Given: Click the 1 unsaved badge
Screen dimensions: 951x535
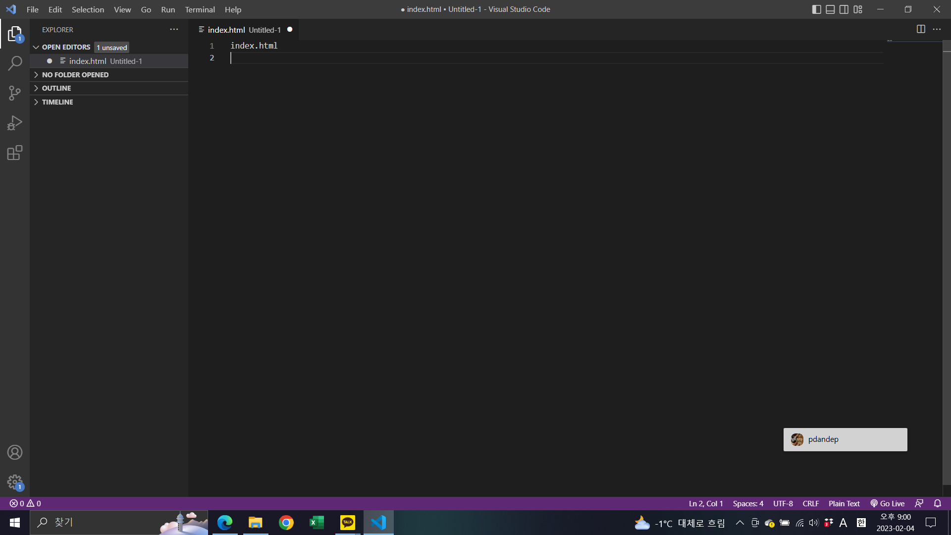Looking at the screenshot, I should click(x=112, y=48).
